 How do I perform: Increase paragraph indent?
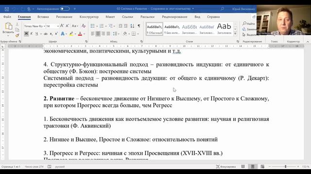126,26
